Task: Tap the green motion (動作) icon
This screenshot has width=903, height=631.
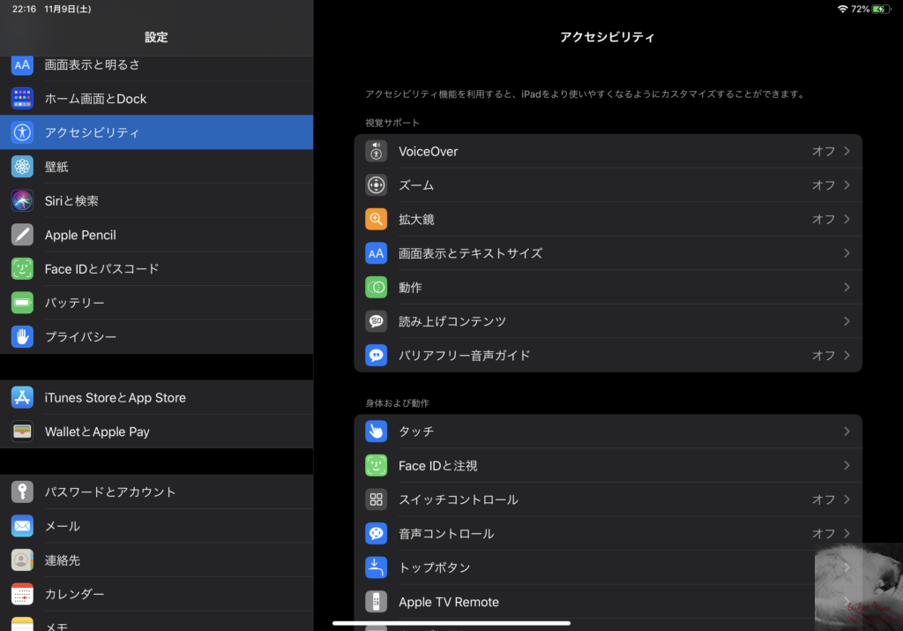Action: (x=376, y=287)
